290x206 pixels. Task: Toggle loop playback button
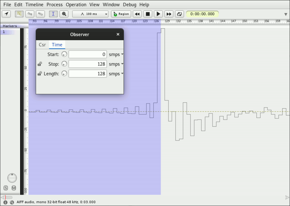(179, 14)
